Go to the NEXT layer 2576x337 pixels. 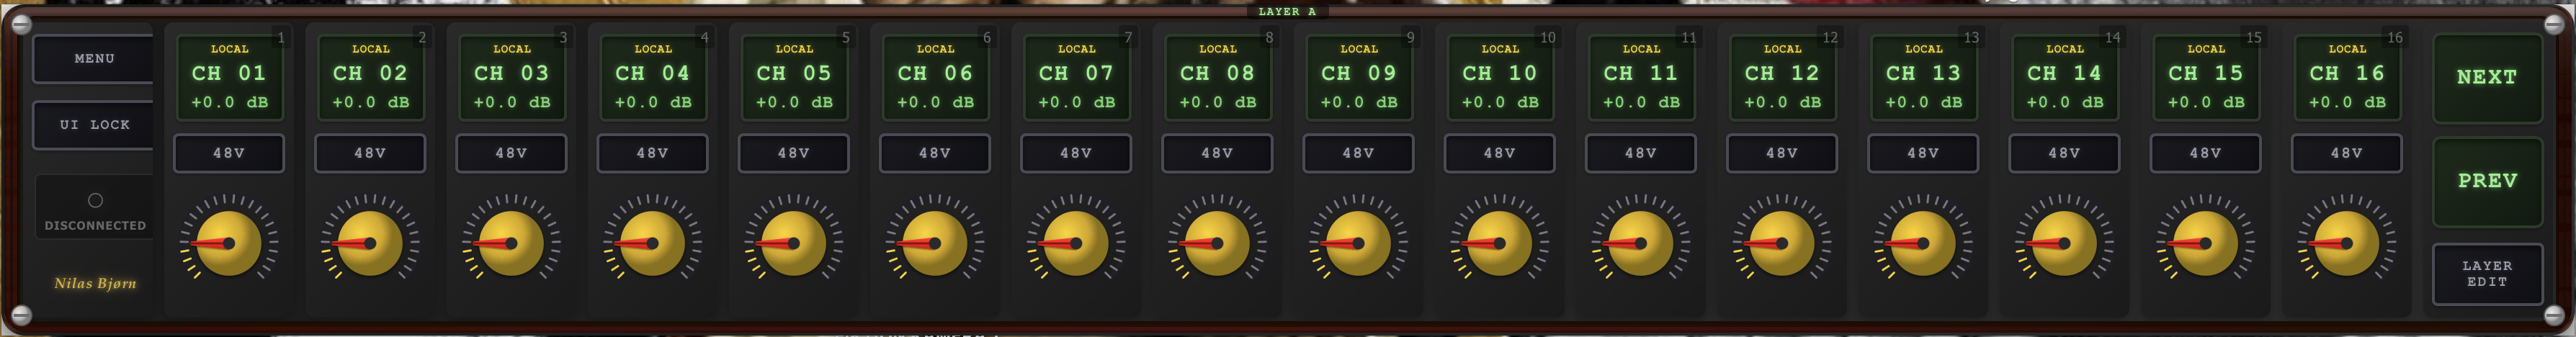[2487, 77]
